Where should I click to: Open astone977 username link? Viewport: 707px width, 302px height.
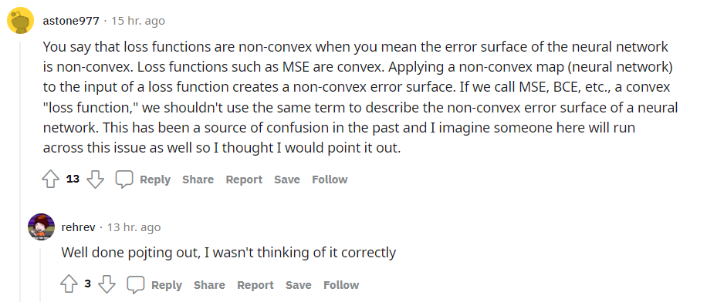(71, 21)
